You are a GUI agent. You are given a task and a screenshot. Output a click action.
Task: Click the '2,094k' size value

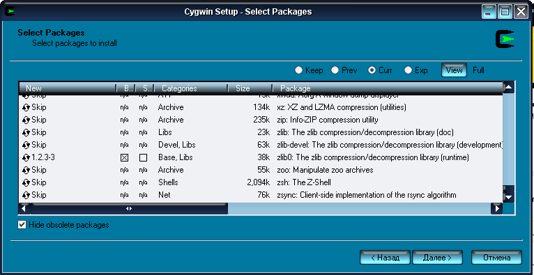click(x=259, y=182)
